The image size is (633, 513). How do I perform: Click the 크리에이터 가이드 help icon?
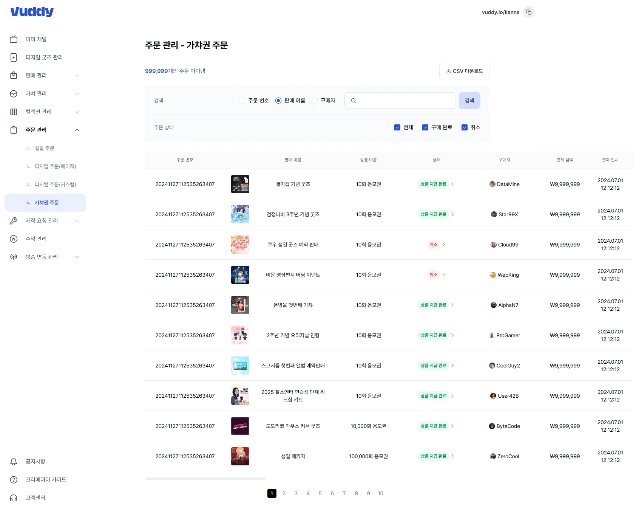14,479
